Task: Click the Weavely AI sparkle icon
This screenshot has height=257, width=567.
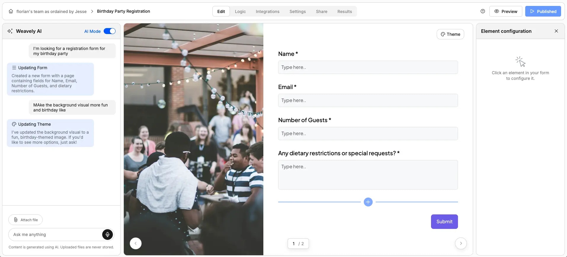Action: pyautogui.click(x=10, y=31)
